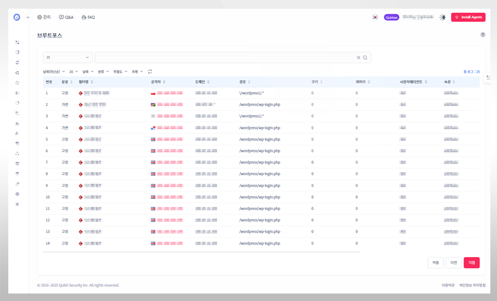
Task: Sort the table by 도메인 column
Action: (202, 82)
